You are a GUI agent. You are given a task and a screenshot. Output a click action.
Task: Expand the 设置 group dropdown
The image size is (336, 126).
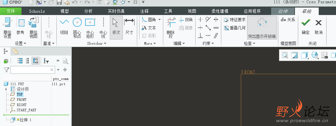click(x=21, y=43)
